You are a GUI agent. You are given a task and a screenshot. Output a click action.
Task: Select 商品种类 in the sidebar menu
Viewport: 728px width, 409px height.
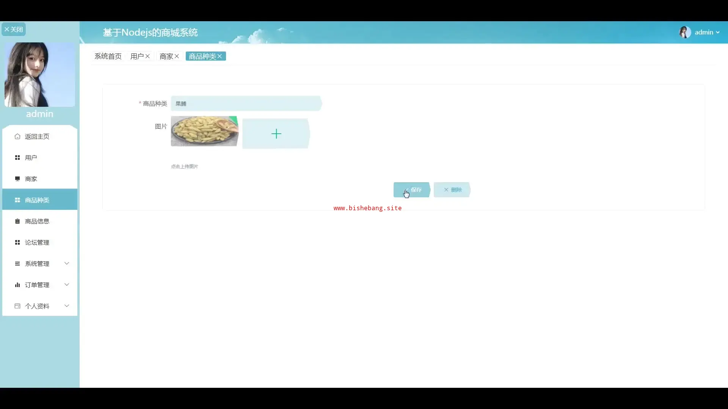click(37, 200)
